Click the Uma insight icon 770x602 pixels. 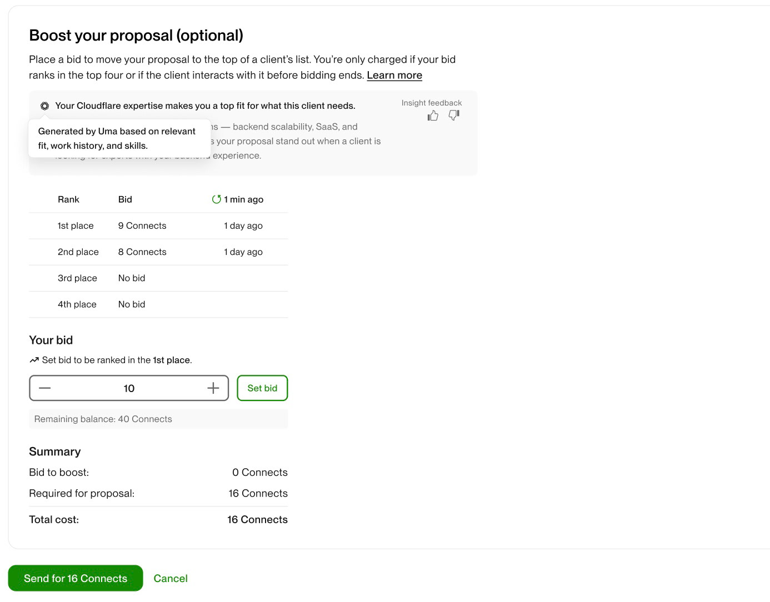pos(44,106)
